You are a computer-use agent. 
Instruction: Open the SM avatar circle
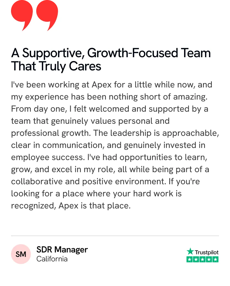coord(21,254)
